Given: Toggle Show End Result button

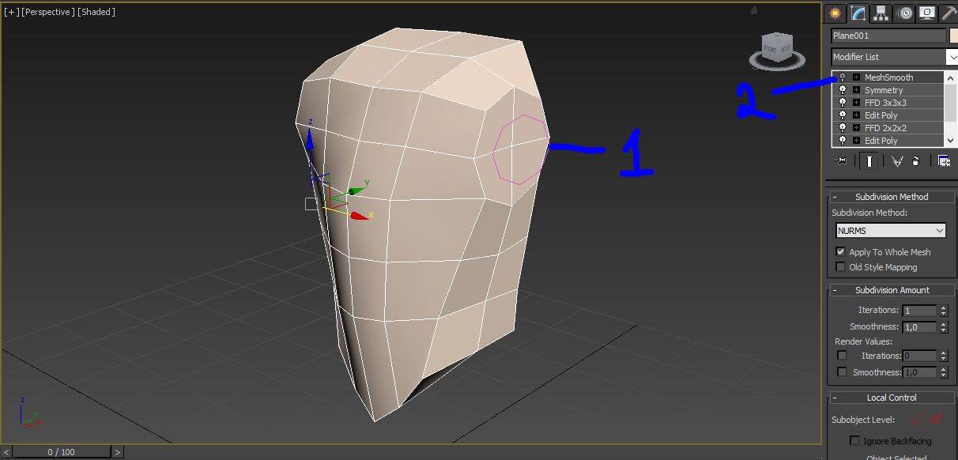Looking at the screenshot, I should tap(869, 161).
